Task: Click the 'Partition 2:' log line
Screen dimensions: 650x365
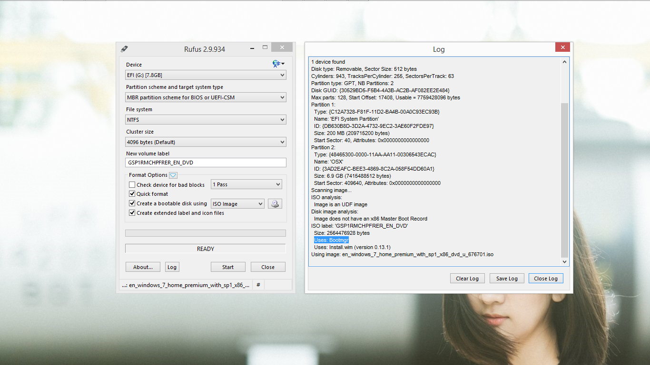Action: point(323,147)
